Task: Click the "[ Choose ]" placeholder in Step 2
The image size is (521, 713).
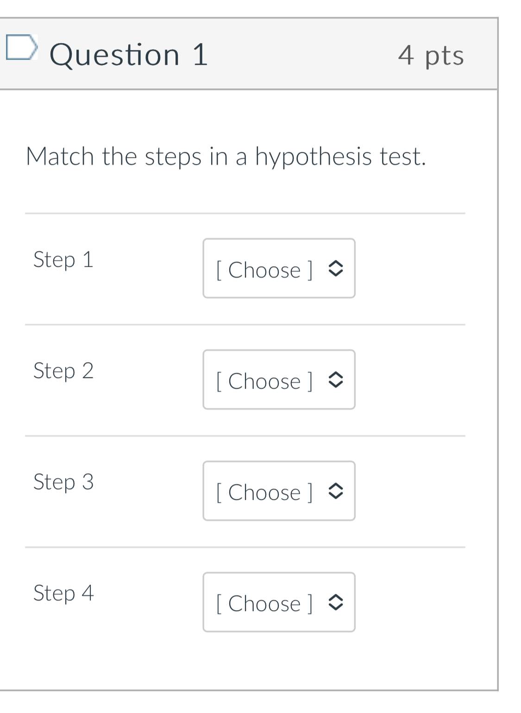Action: tap(264, 381)
